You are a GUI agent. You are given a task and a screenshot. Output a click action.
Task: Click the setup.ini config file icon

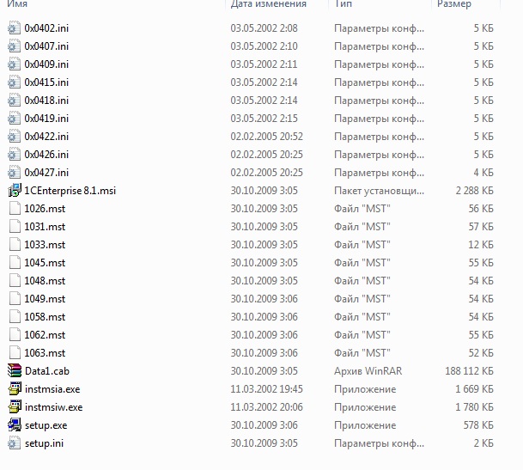pyautogui.click(x=14, y=443)
